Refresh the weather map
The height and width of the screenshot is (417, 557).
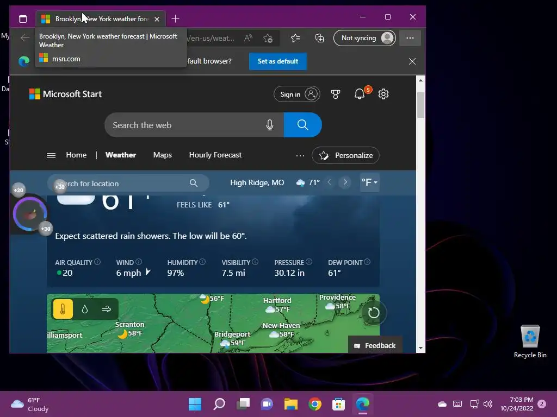point(373,313)
